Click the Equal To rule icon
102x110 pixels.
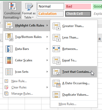tap(57, 61)
